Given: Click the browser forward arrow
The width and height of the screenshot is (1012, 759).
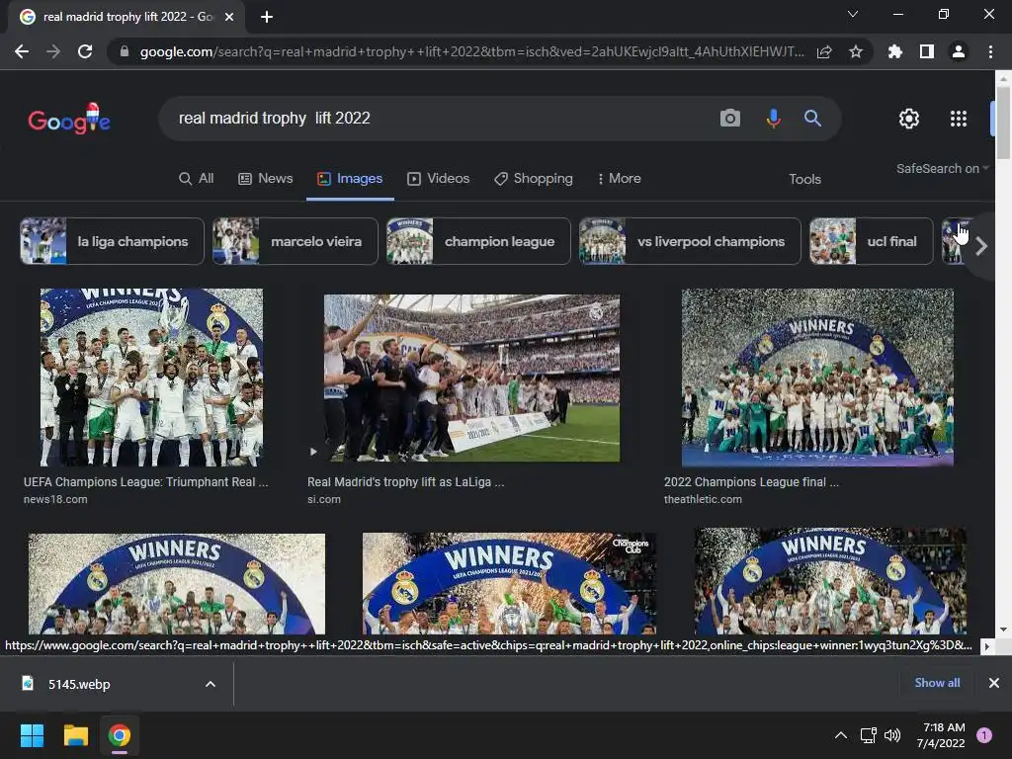Looking at the screenshot, I should coord(53,51).
